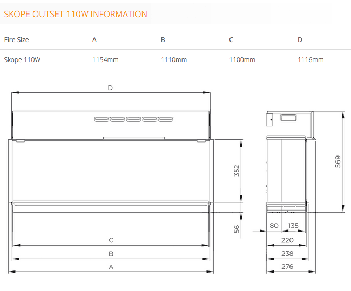Click the '56' dimension label
Viewport: 351px width, 291px height.
(x=237, y=229)
